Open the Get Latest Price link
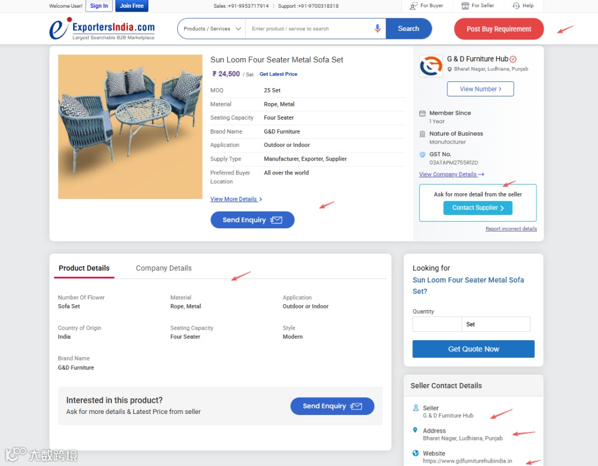Viewport: 598px width, 466px height. (279, 74)
